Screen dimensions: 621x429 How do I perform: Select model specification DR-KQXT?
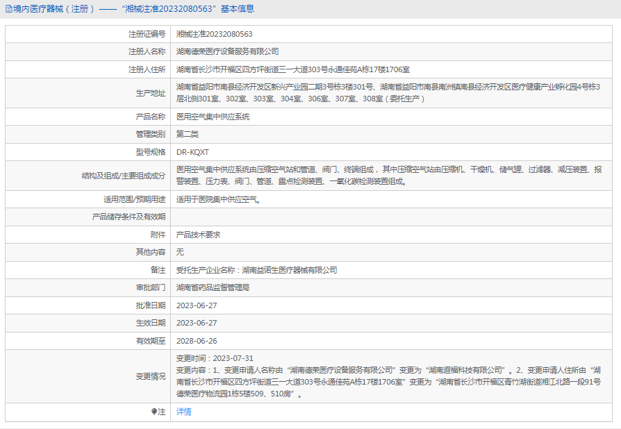pyautogui.click(x=192, y=152)
